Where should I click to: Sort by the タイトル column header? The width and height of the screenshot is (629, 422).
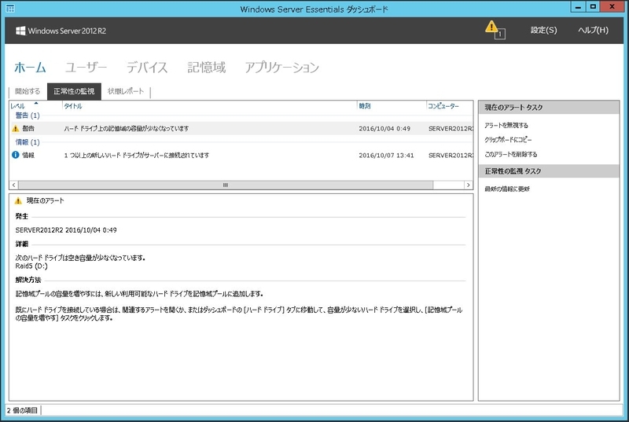pos(209,106)
